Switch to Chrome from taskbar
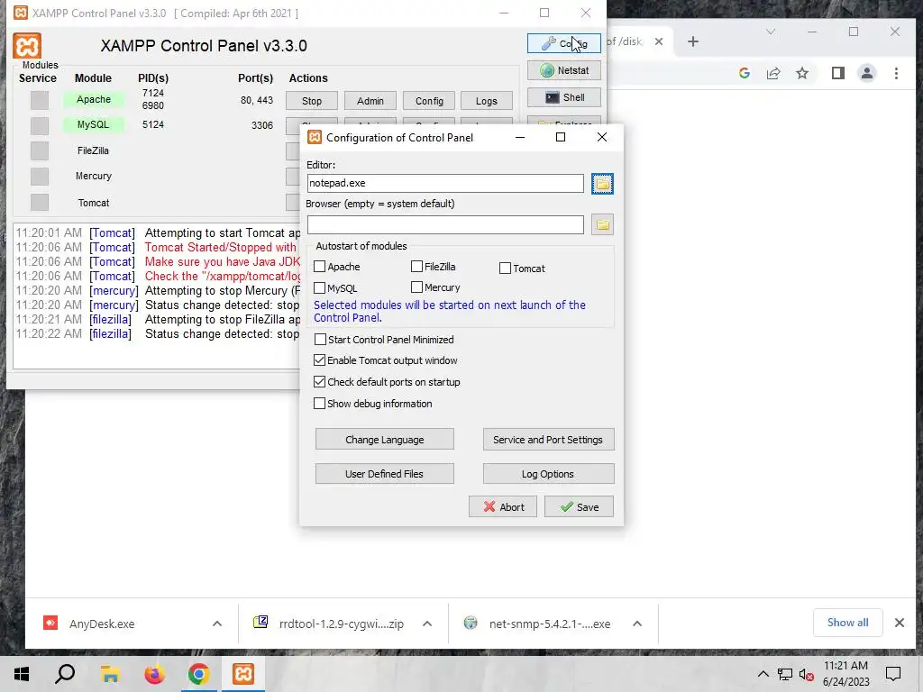 pos(198,674)
